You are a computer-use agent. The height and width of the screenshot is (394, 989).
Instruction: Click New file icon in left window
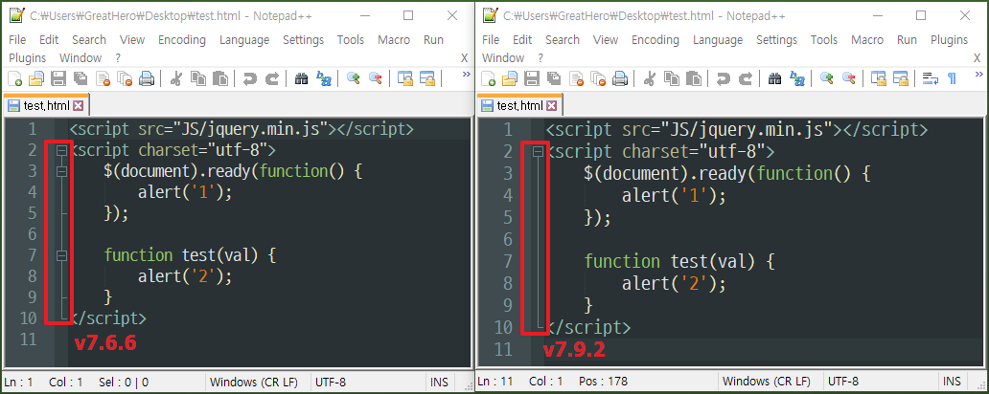14,78
